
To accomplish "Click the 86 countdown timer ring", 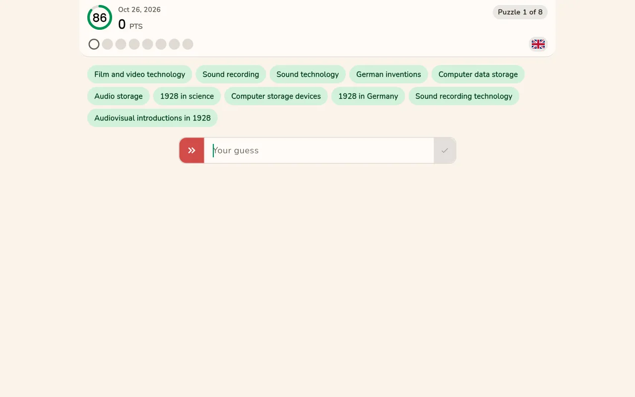I will (100, 17).
